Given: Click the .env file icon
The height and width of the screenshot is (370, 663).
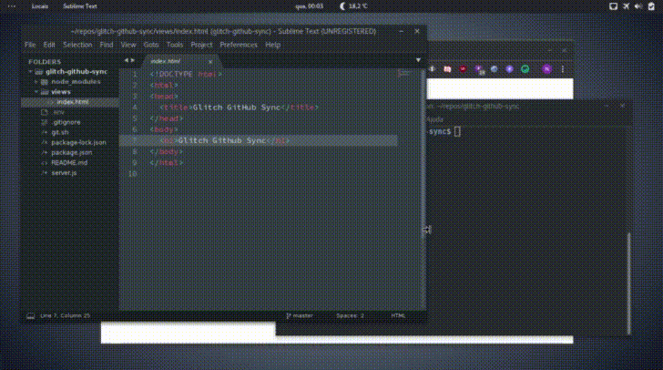Looking at the screenshot, I should pyautogui.click(x=45, y=112).
